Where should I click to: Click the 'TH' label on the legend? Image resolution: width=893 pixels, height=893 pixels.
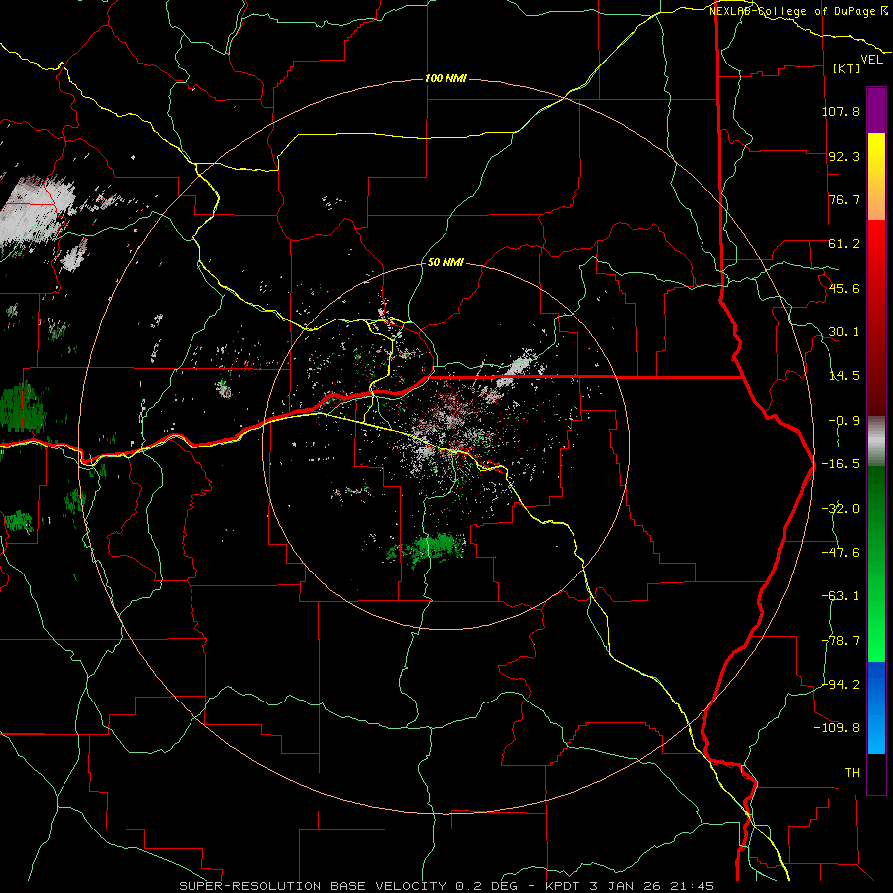(852, 773)
